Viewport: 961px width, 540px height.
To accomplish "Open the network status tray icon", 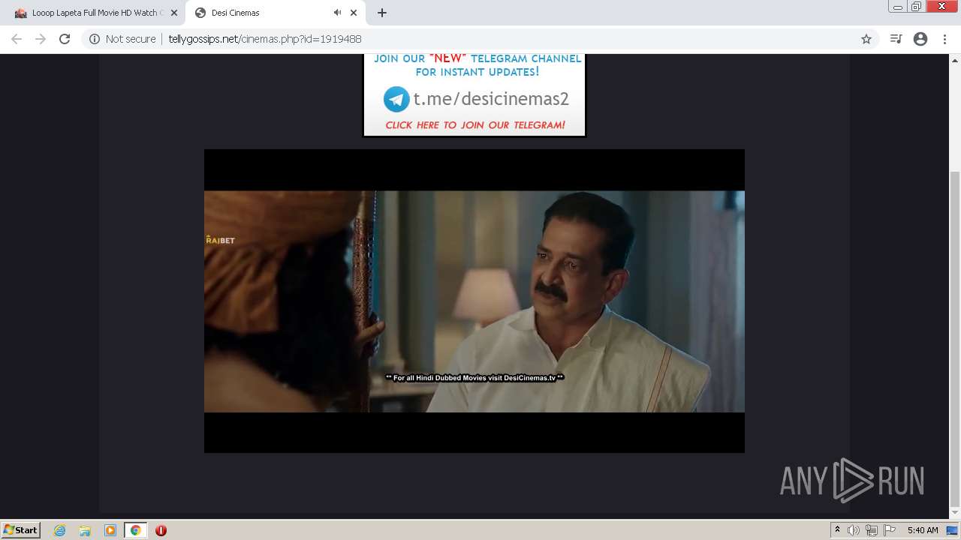I will (x=872, y=530).
